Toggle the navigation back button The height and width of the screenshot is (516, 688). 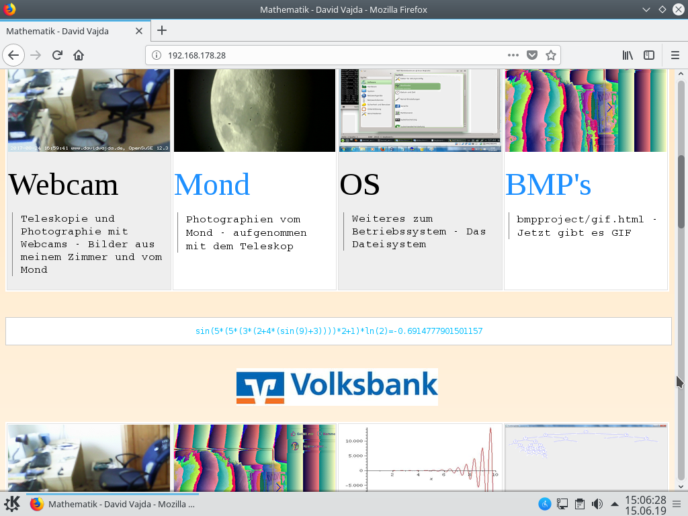point(14,55)
